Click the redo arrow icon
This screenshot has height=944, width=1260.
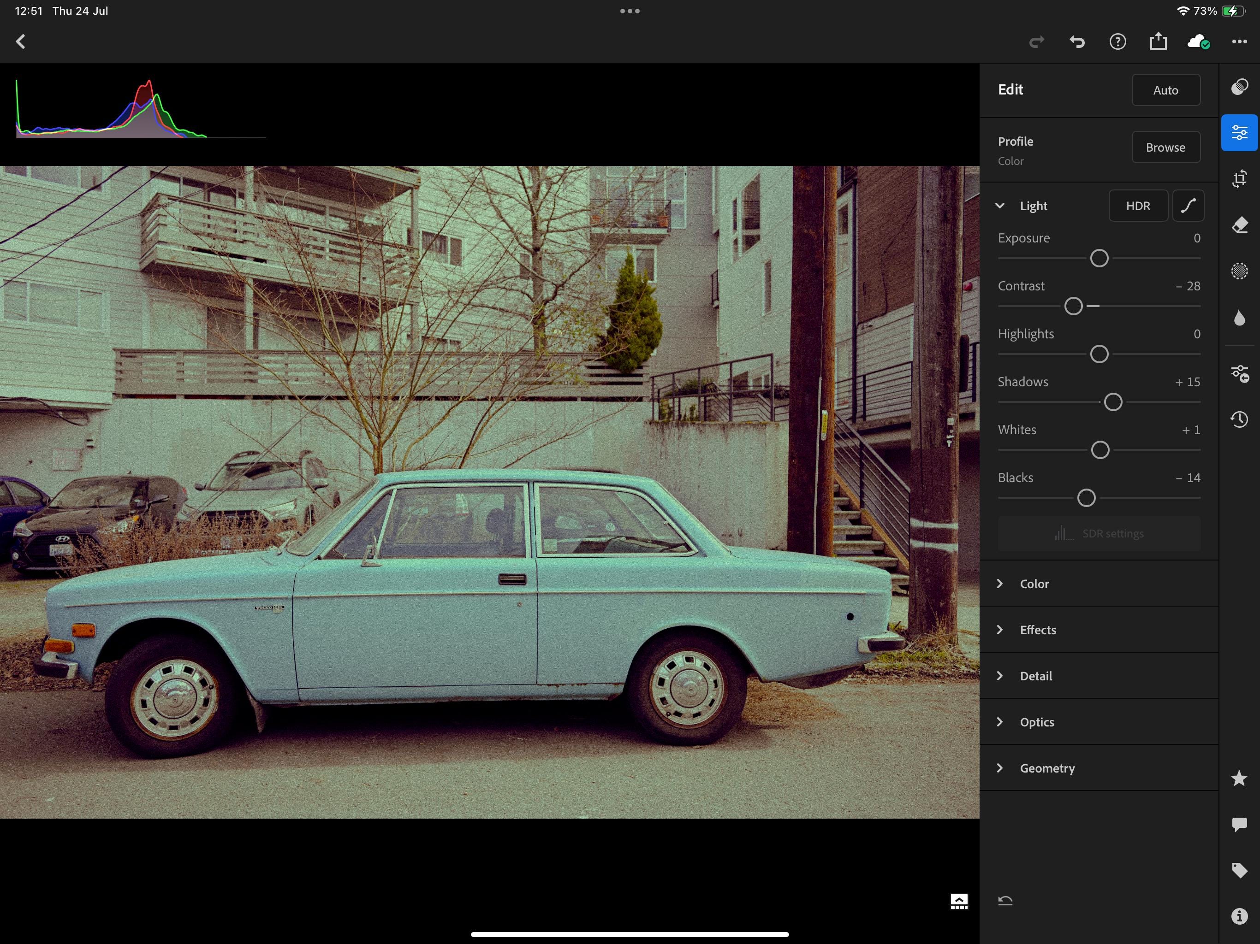[1036, 41]
